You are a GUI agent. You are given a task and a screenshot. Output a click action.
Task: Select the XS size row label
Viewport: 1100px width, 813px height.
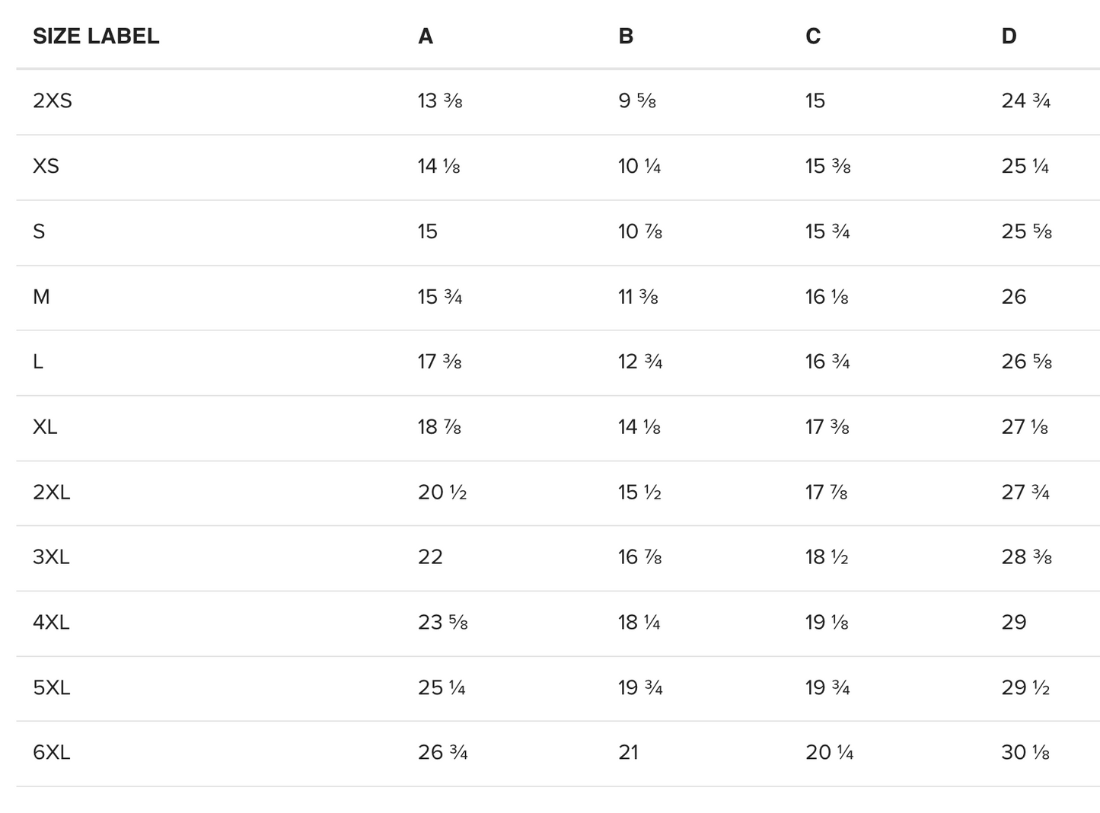[46, 166]
